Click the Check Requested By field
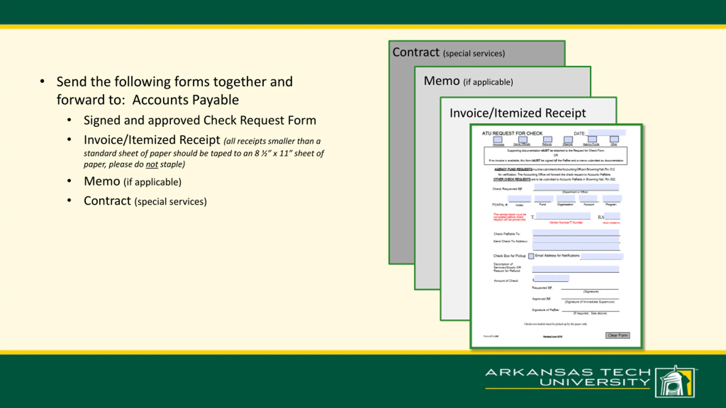This screenshot has height=408, width=726. (576, 187)
